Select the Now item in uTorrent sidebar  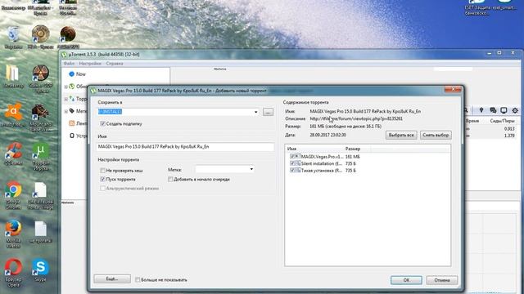[80, 74]
